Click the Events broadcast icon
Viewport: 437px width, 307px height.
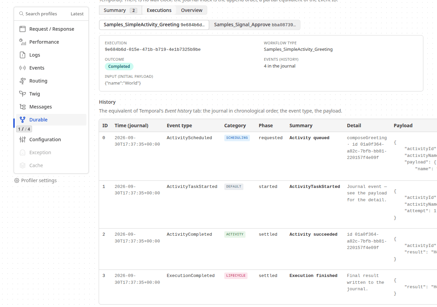click(23, 68)
